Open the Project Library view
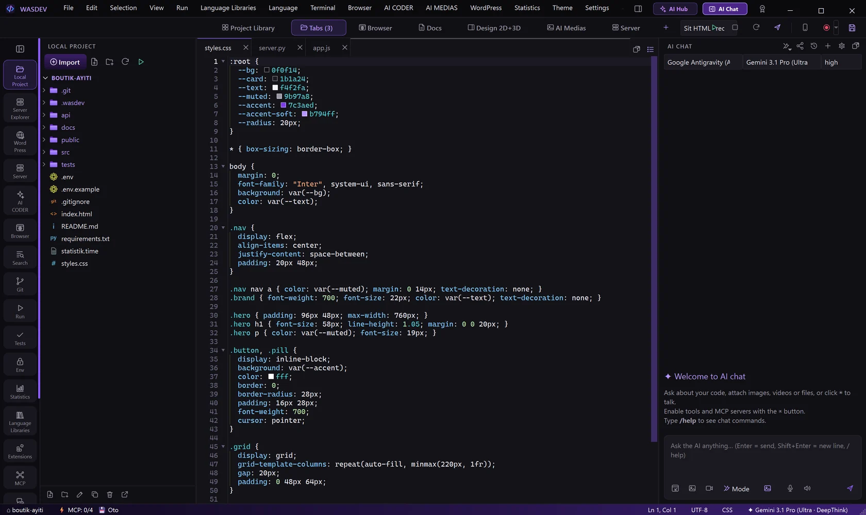 pyautogui.click(x=248, y=28)
